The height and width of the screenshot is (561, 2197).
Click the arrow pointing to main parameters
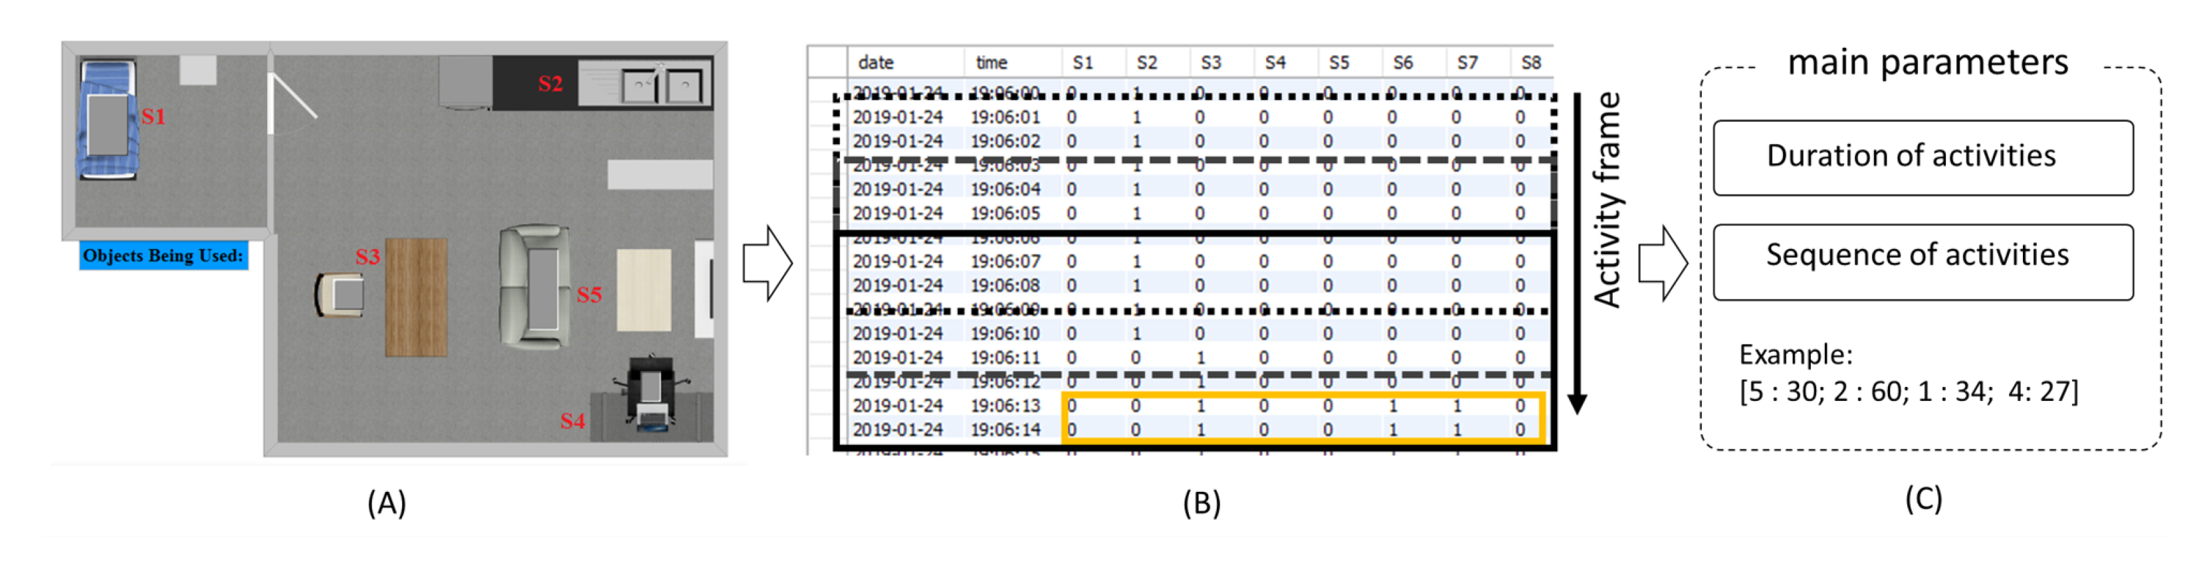1662,263
